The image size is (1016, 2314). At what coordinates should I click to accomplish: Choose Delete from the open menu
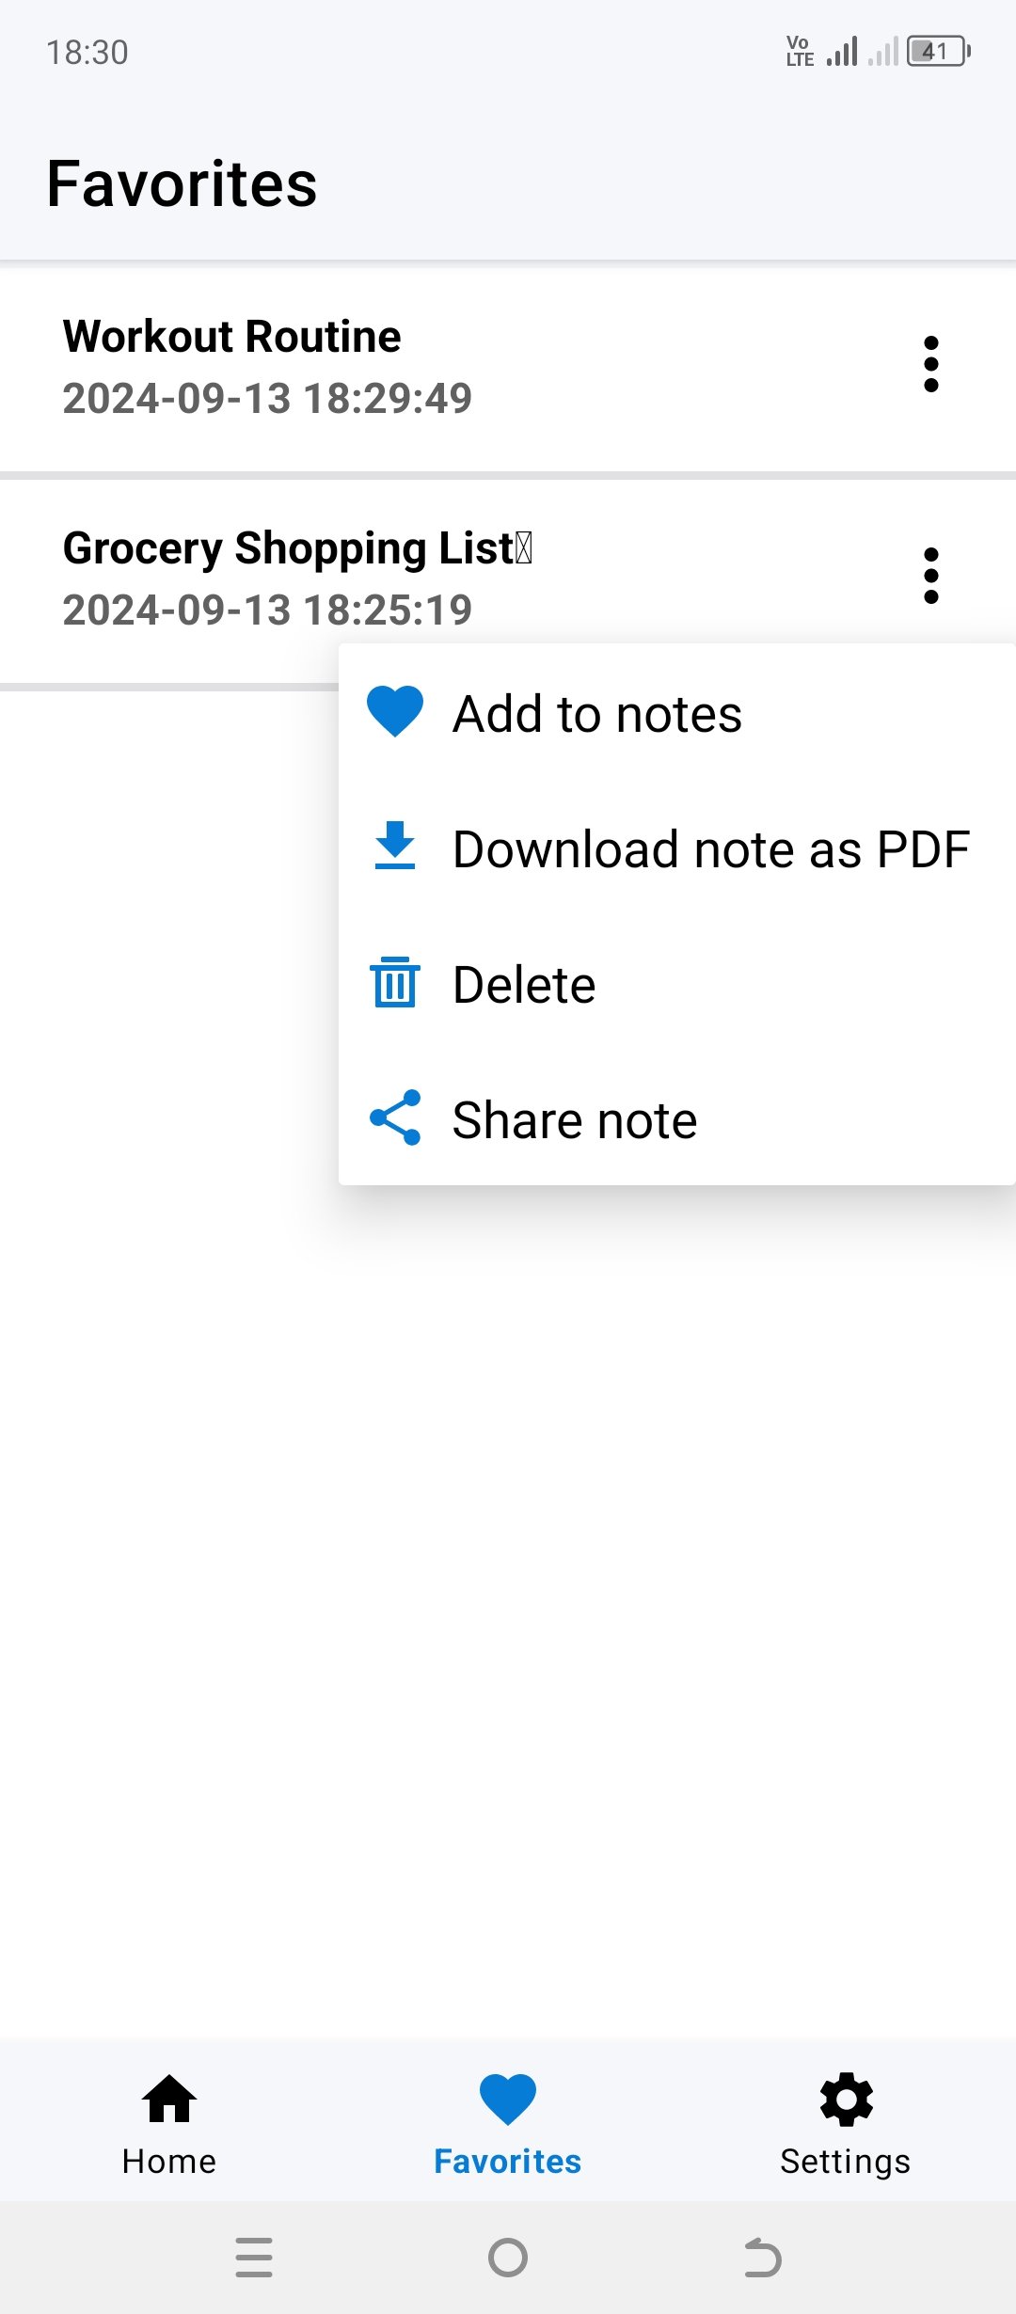click(x=523, y=983)
